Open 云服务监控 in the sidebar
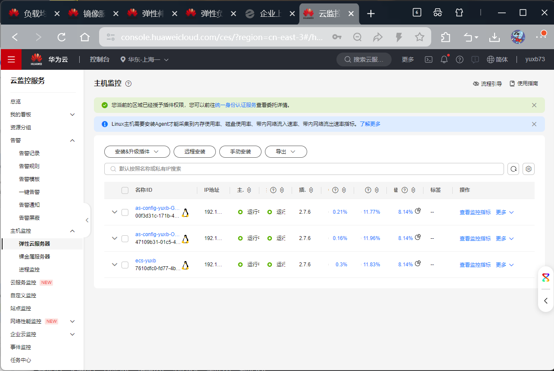The width and height of the screenshot is (554, 371). [x=23, y=283]
